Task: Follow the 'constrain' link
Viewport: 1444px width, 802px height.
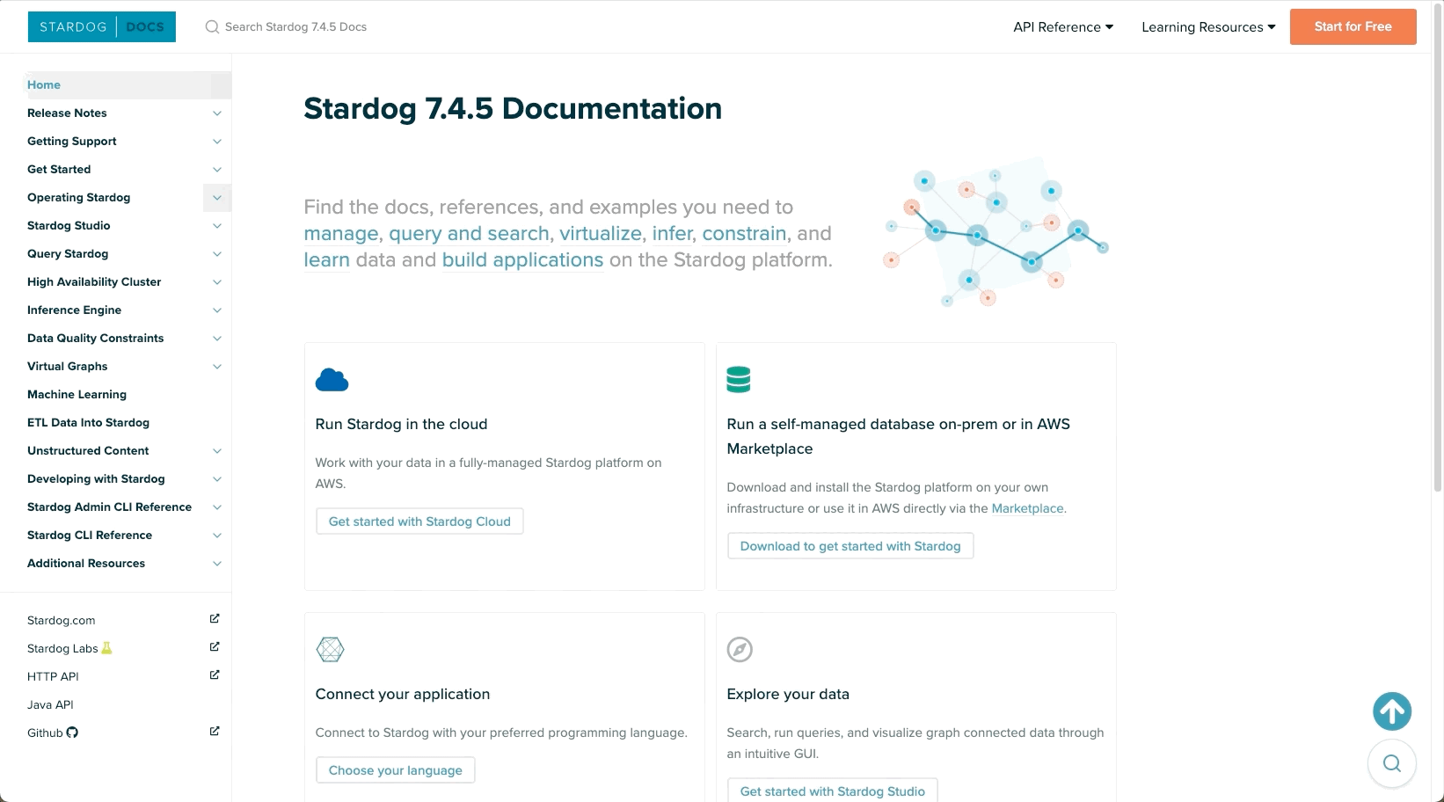Action: [744, 234]
